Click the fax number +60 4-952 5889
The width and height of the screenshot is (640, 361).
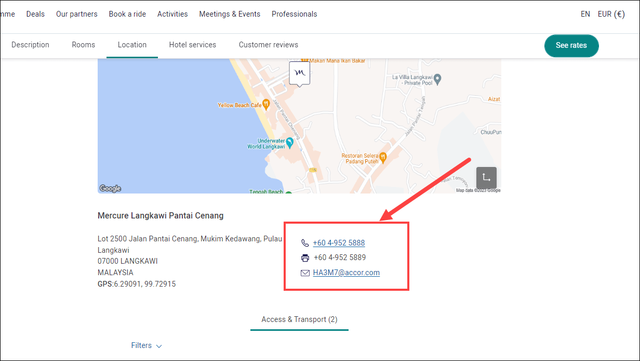(x=340, y=257)
